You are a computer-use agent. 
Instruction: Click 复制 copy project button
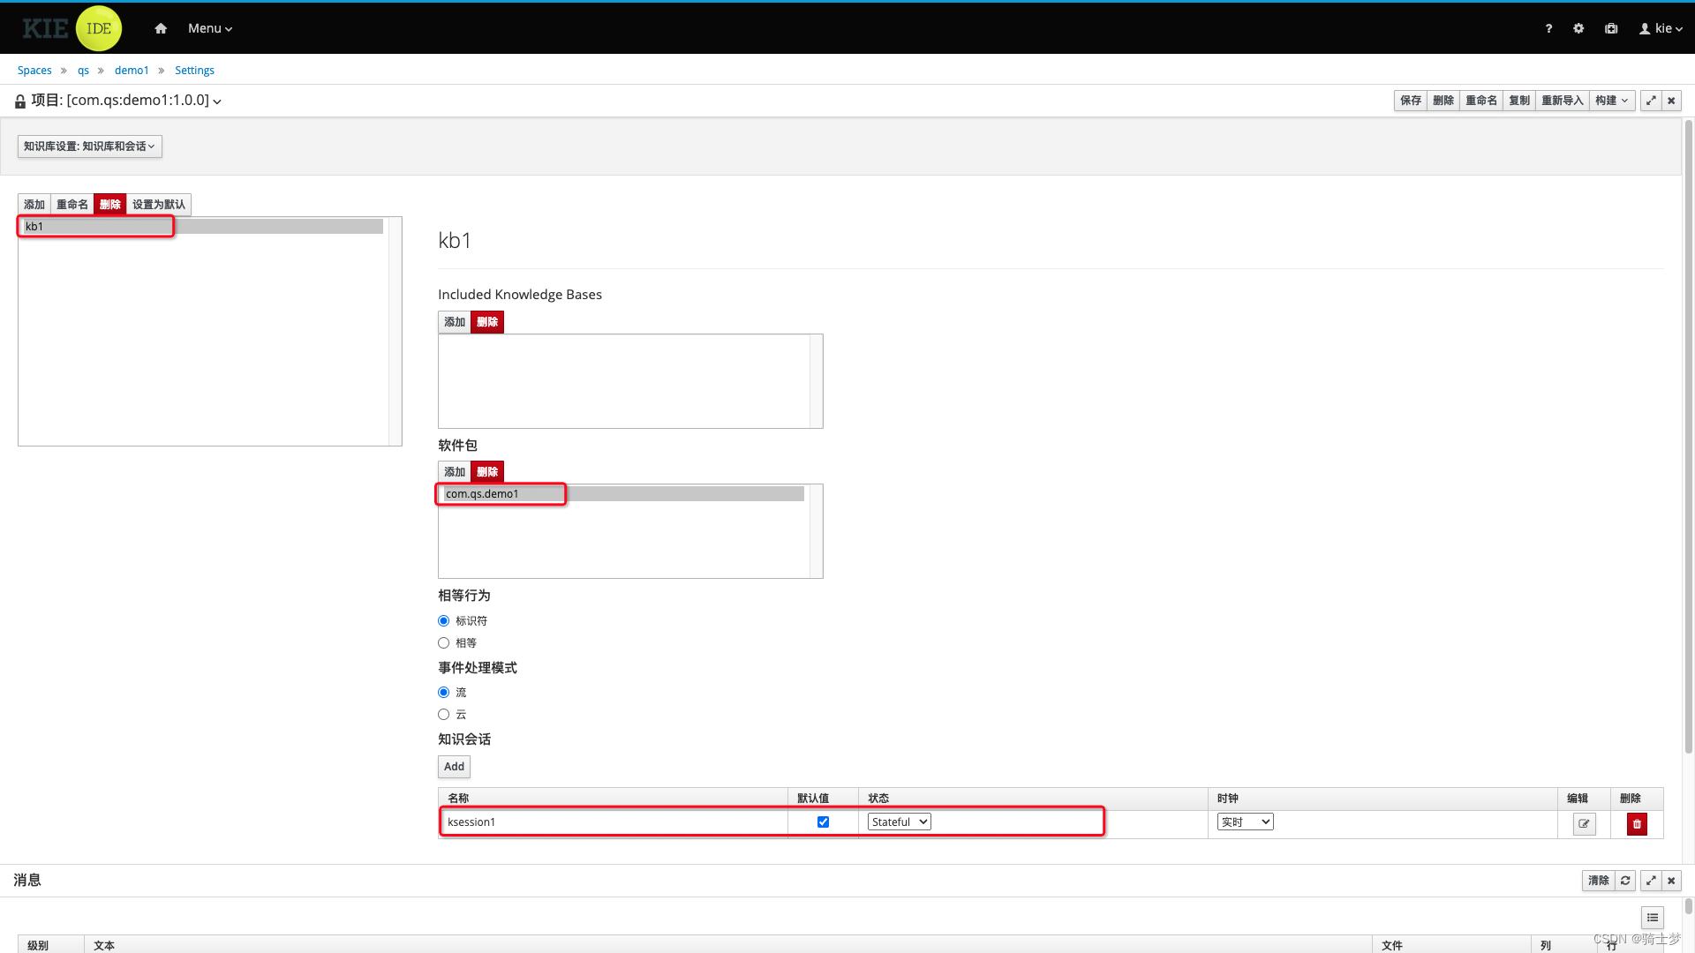tap(1519, 101)
